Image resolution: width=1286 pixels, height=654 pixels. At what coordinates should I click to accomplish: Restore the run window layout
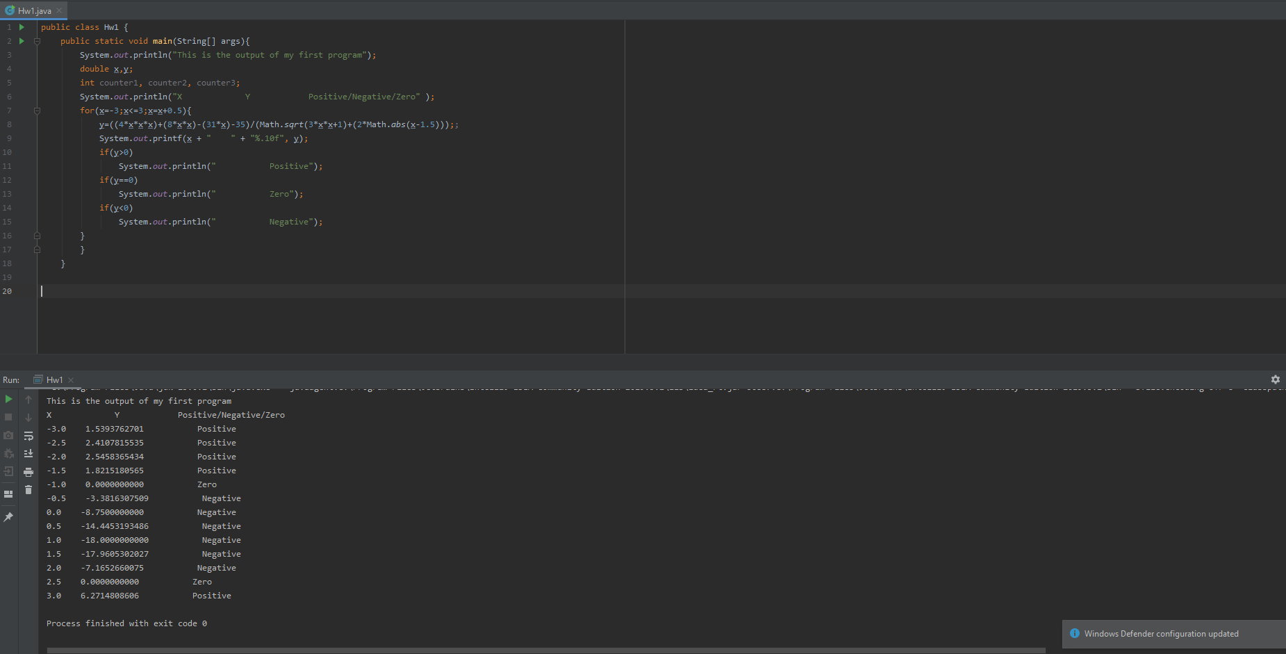[8, 493]
